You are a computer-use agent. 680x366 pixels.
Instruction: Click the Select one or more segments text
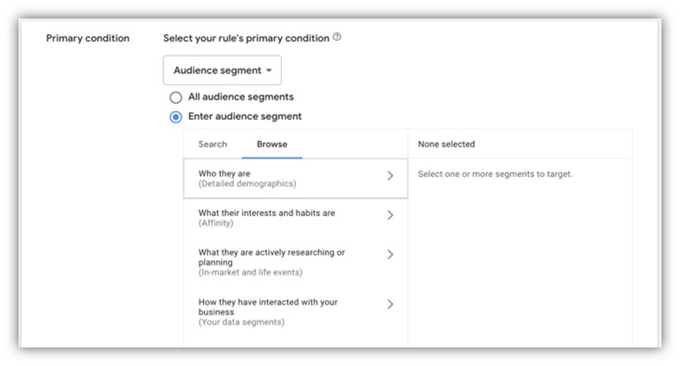point(495,174)
